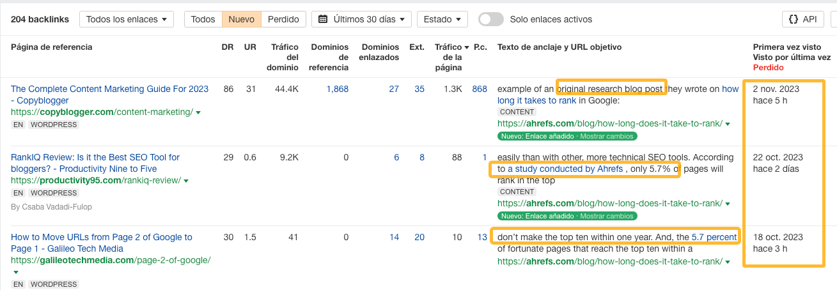Click 35 external links value
Viewport: 837px width, 290px height.
coord(419,89)
